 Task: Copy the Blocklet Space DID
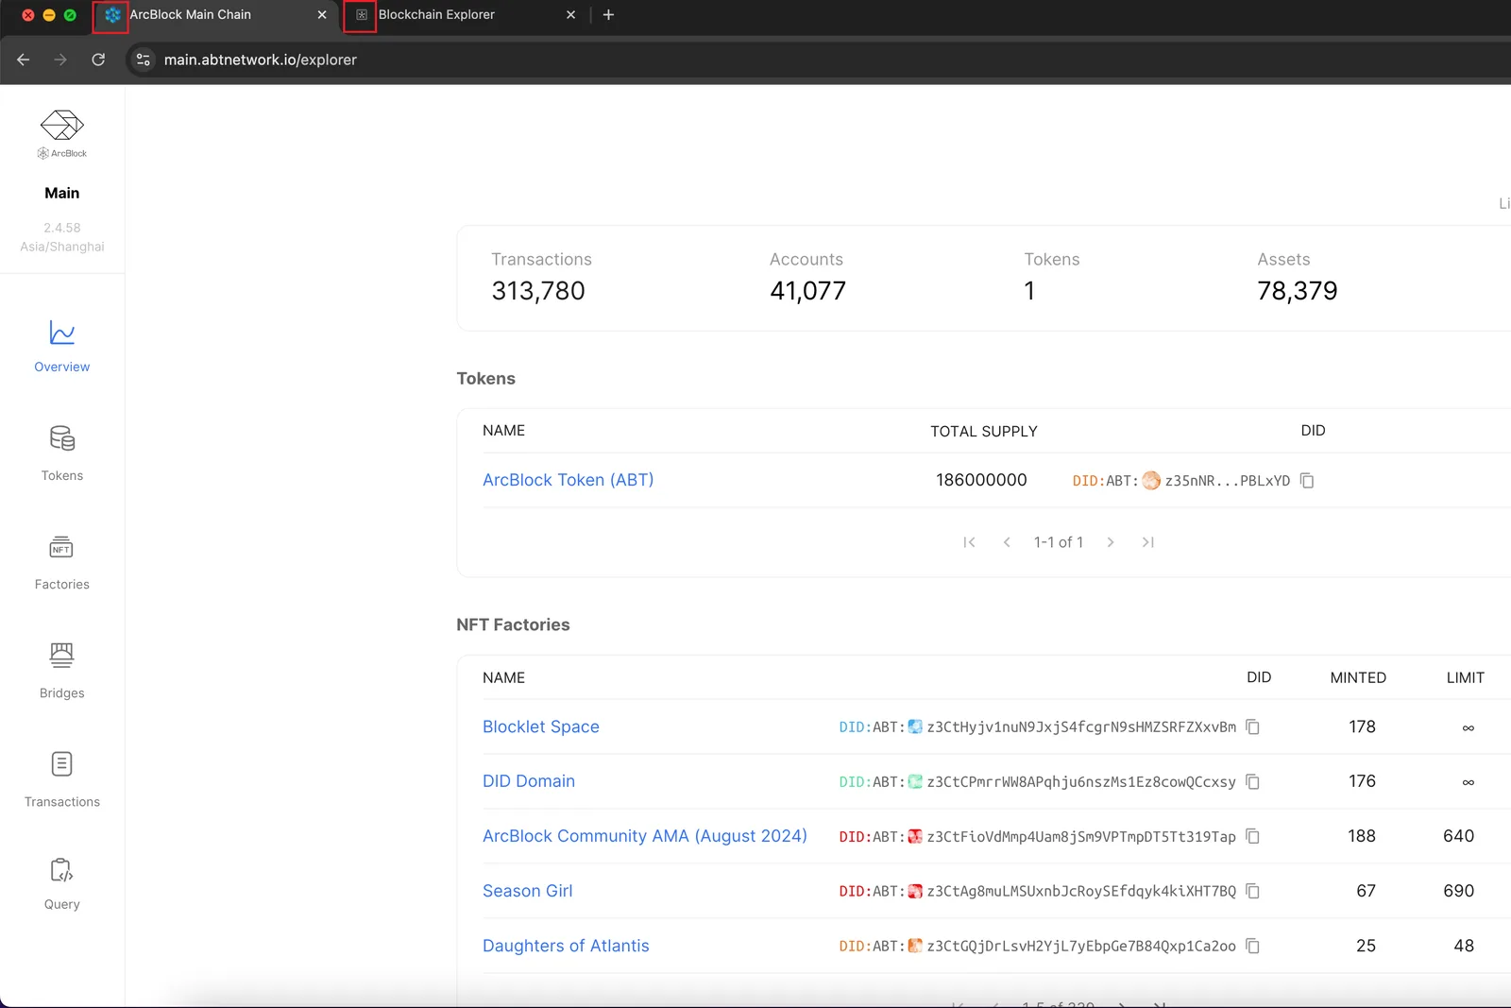pyautogui.click(x=1253, y=727)
